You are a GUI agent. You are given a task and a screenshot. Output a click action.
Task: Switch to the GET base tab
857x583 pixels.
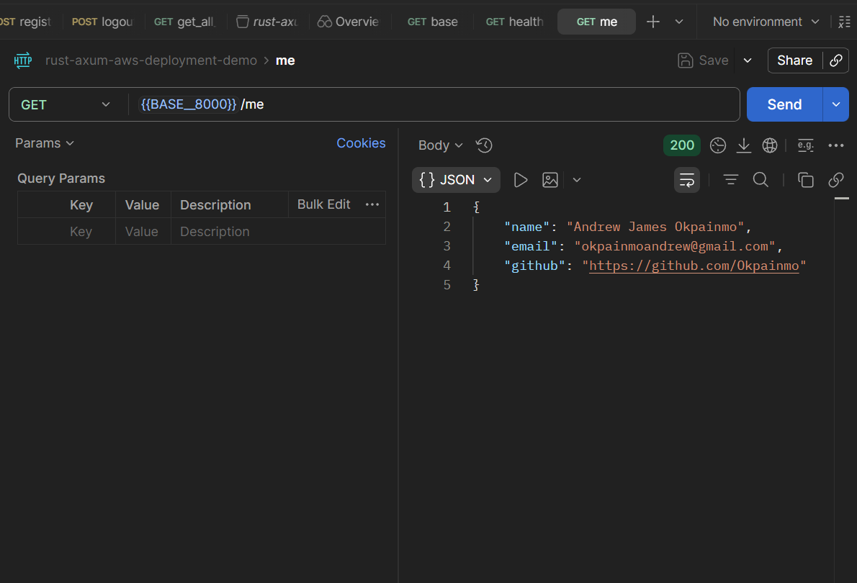pos(432,22)
